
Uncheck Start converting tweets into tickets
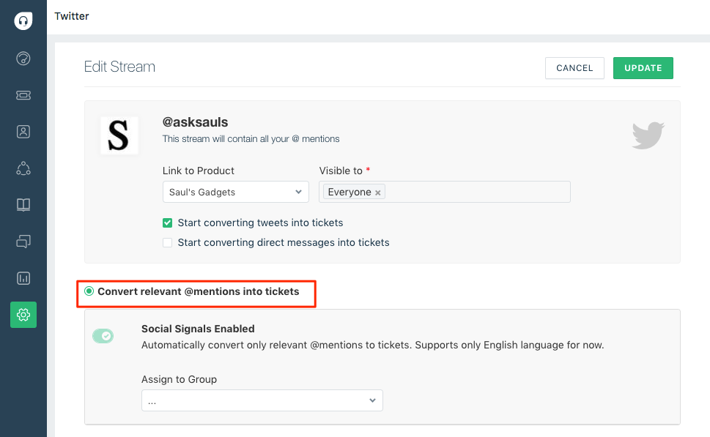[x=168, y=223]
